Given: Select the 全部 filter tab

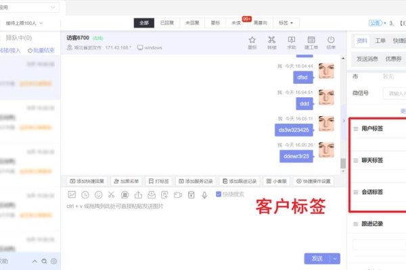Looking at the screenshot, I should point(144,23).
